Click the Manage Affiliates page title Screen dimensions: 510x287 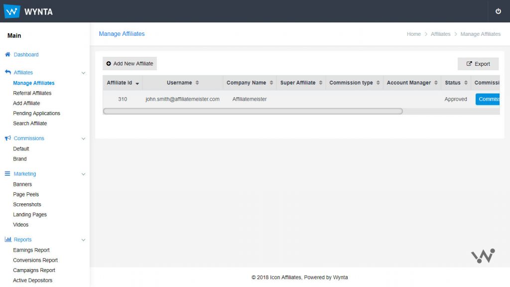click(122, 34)
